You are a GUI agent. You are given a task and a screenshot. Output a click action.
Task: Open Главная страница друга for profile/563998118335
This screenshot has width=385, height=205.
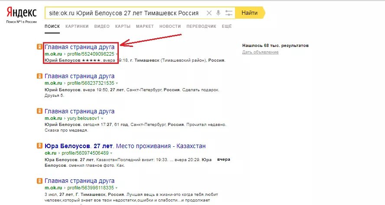click(x=79, y=181)
